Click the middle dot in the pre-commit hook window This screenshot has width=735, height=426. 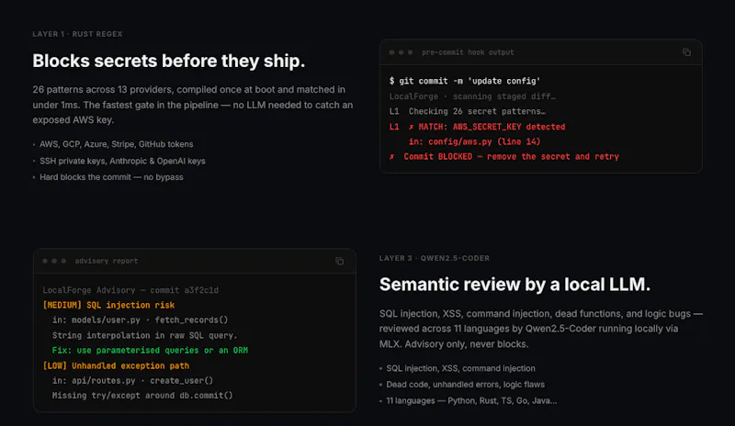click(x=401, y=52)
